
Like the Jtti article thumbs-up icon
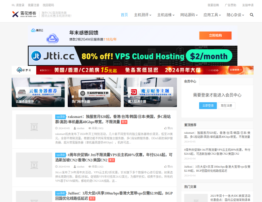pyautogui.click(x=165, y=166)
